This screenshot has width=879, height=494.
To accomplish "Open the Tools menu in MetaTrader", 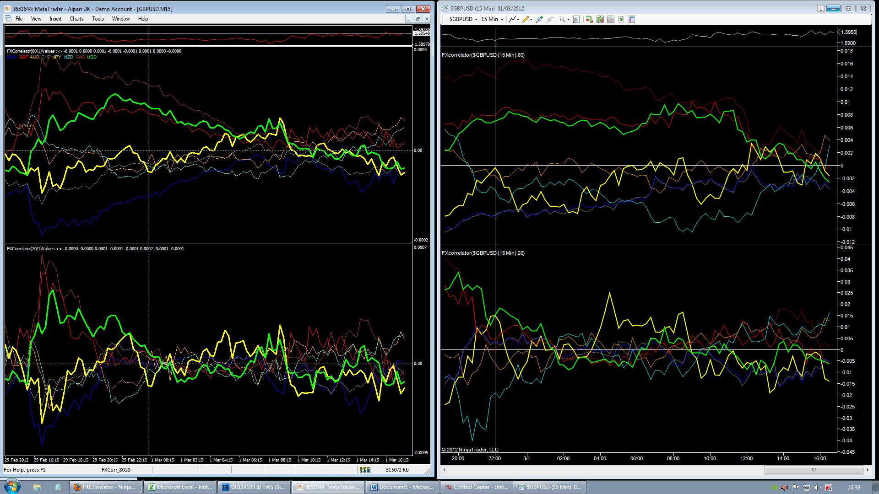I will point(98,19).
